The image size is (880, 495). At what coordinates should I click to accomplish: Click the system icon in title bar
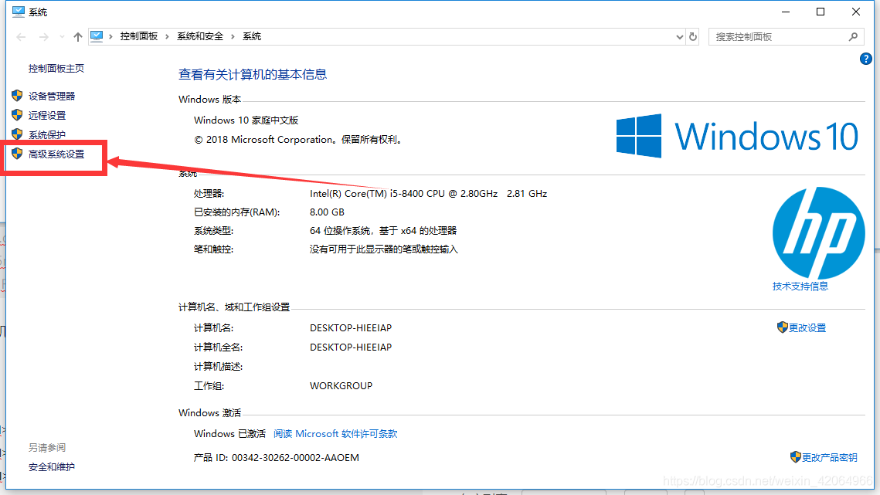pos(19,12)
